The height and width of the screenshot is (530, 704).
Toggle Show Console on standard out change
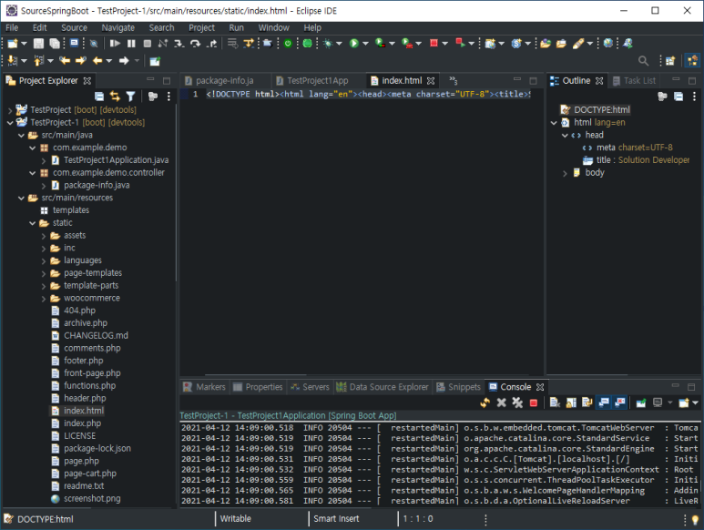pyautogui.click(x=604, y=403)
